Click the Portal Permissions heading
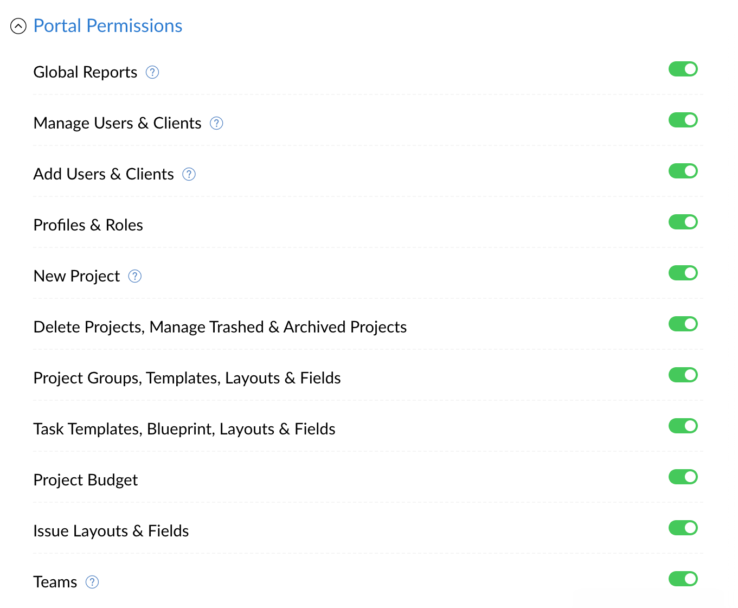The height and width of the screenshot is (608, 738). coord(107,25)
